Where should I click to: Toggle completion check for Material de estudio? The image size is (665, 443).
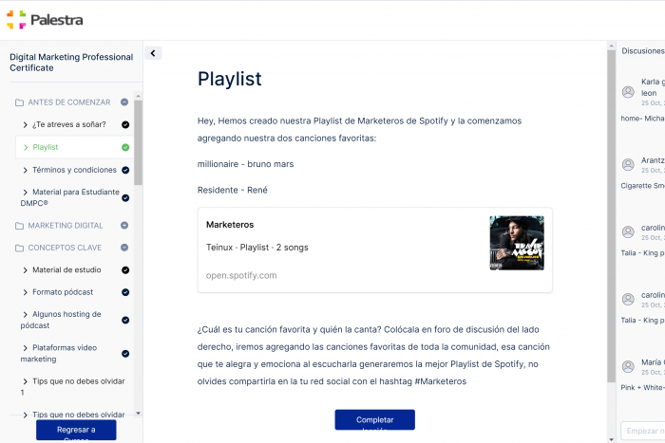[125, 270]
